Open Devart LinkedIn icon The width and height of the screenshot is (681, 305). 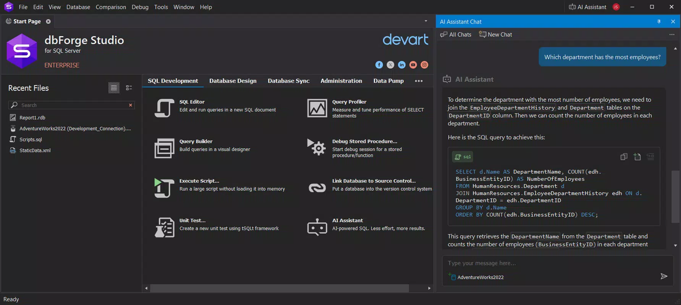pos(402,65)
